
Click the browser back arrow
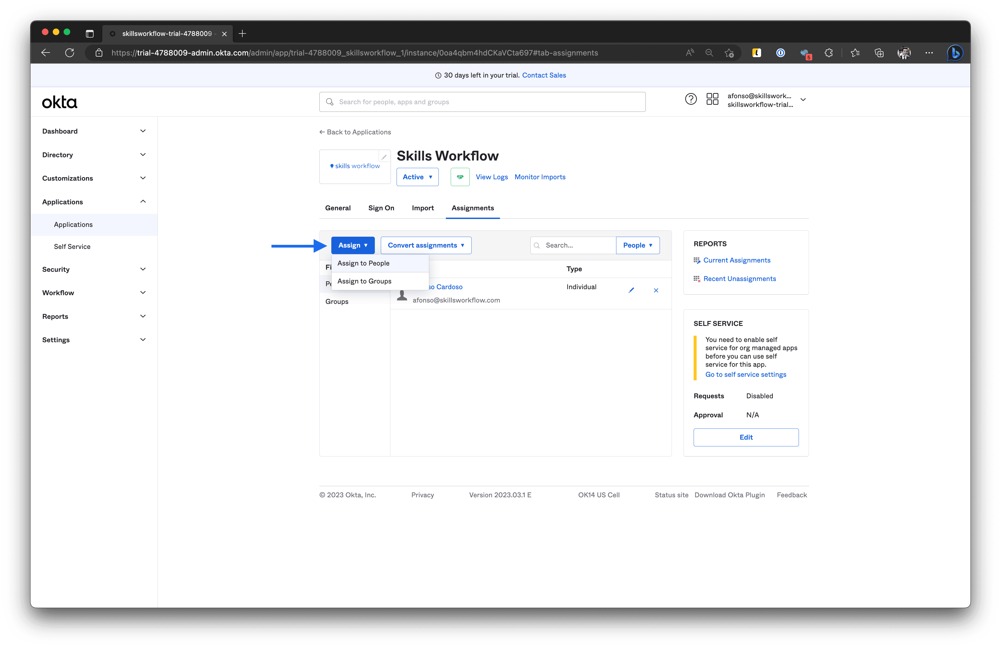(x=46, y=53)
